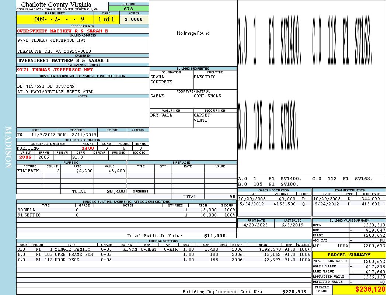Screen dimensions: 387x295
Task: Click the MADISON district sidebar label
Action: point(8,147)
